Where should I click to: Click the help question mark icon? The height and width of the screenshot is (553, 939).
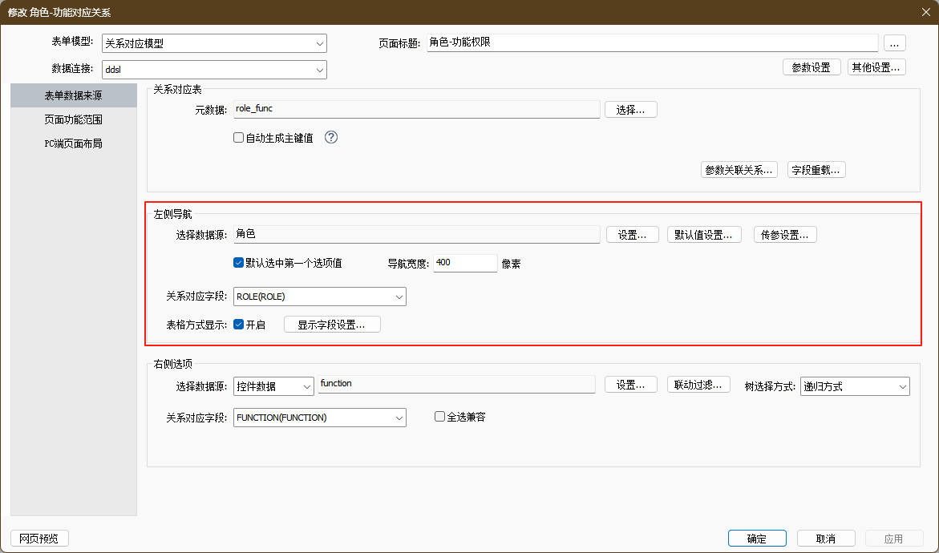[x=331, y=137]
